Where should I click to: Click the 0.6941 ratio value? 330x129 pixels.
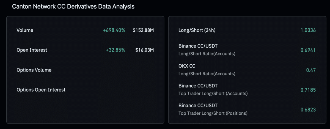308,50
